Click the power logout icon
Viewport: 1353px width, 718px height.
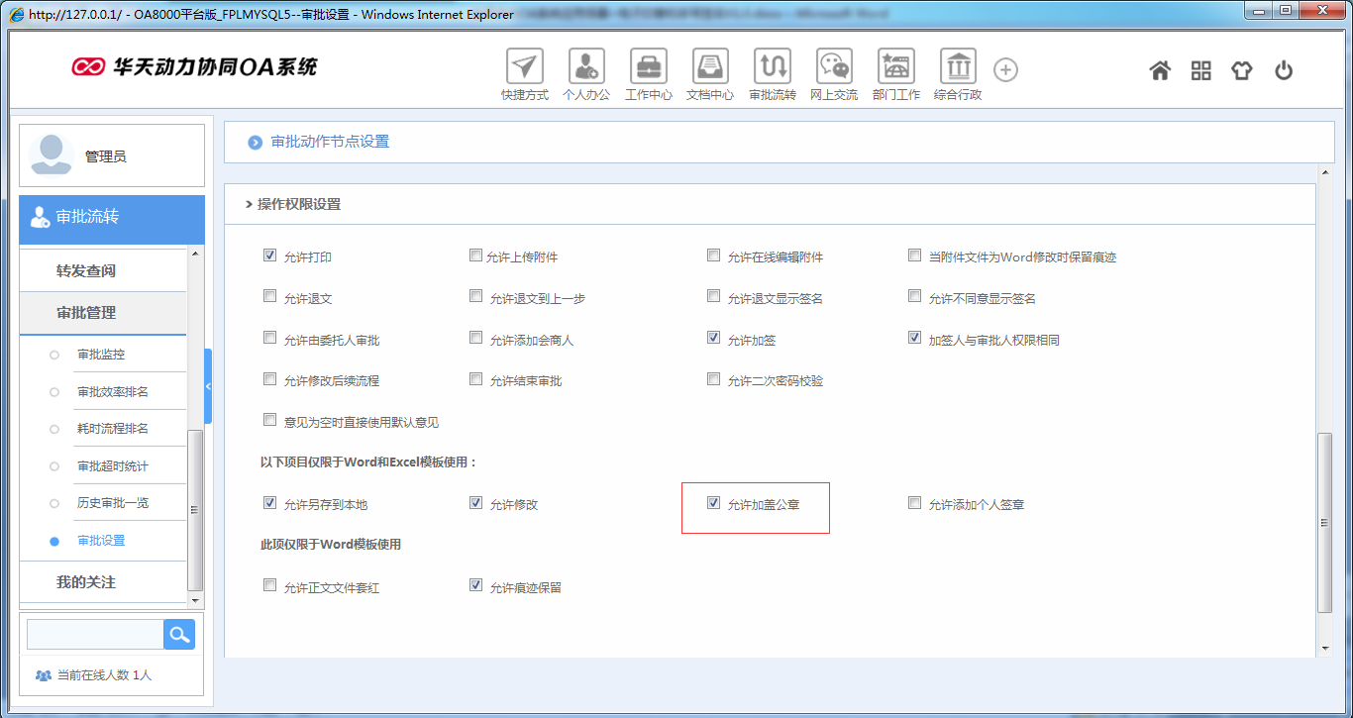pos(1284,70)
